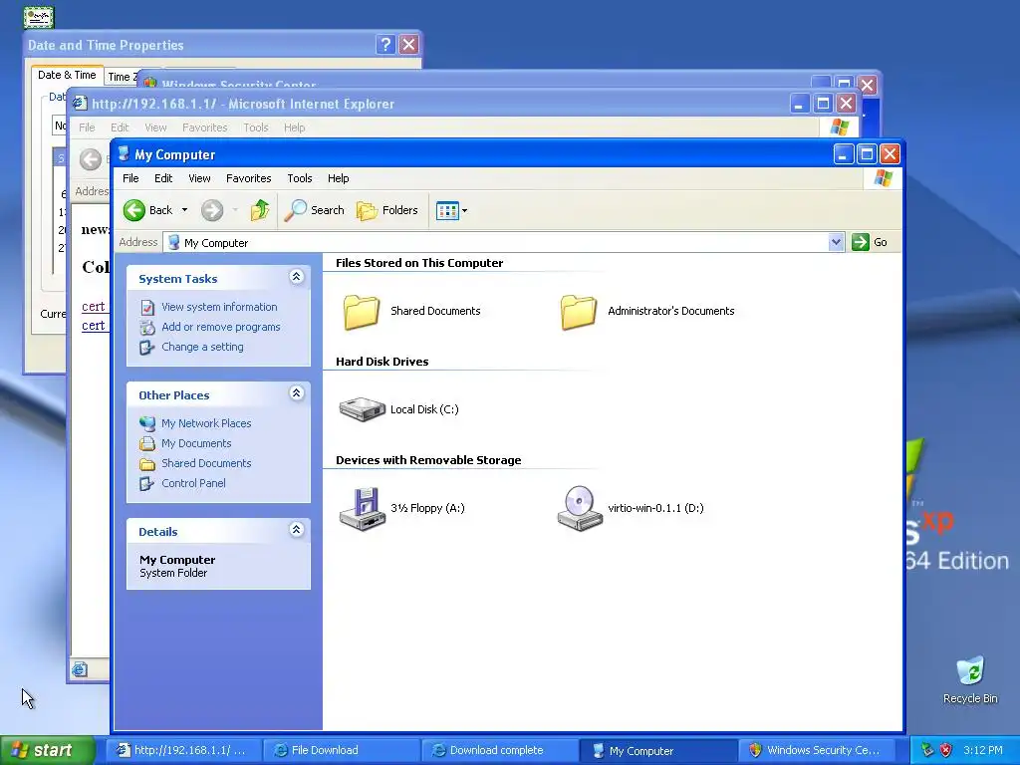Switch to the Date & Time tab
The image size is (1020, 765).
coord(67,76)
